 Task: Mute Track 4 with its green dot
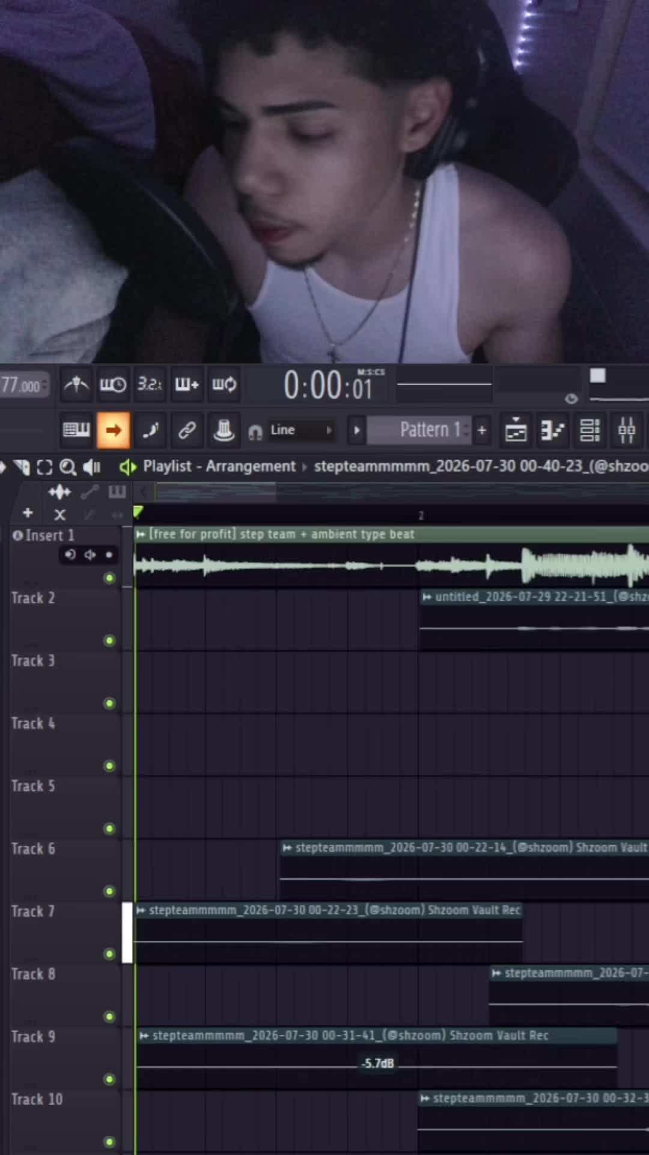point(109,766)
